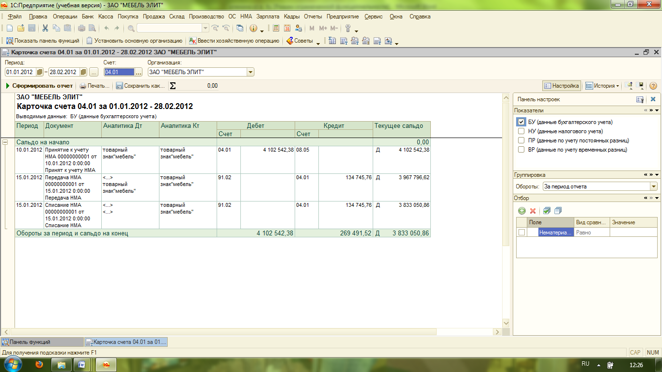This screenshot has height=372, width=662.
Task: Open Windows Explorer from the taskbar
Action: pos(61,364)
